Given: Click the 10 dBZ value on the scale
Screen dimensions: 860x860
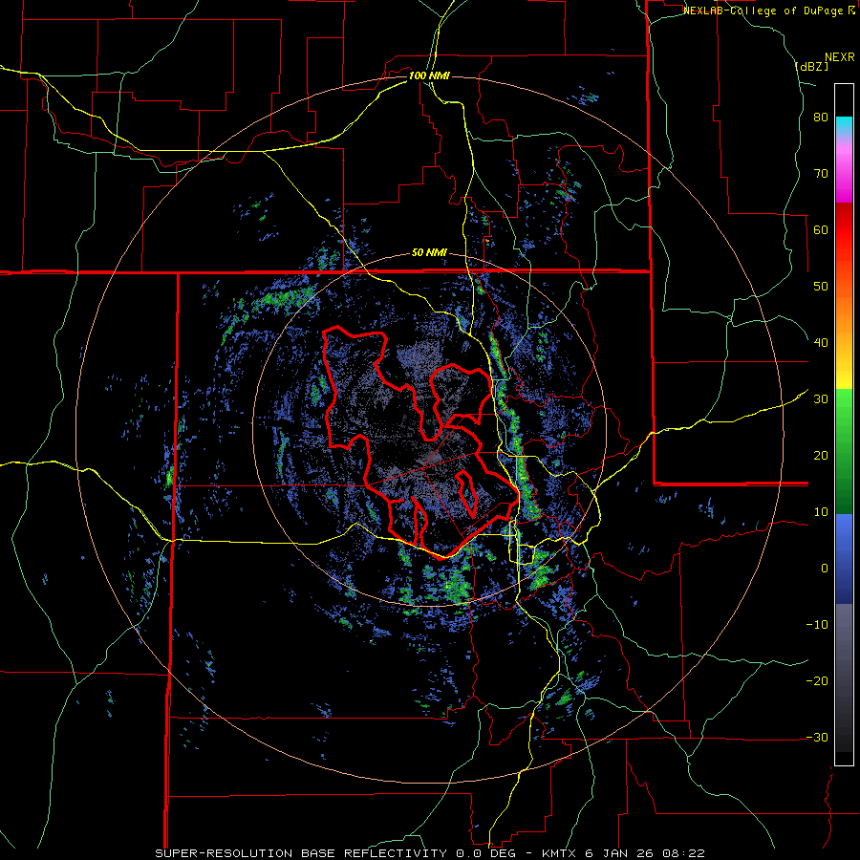Looking at the screenshot, I should point(821,512).
